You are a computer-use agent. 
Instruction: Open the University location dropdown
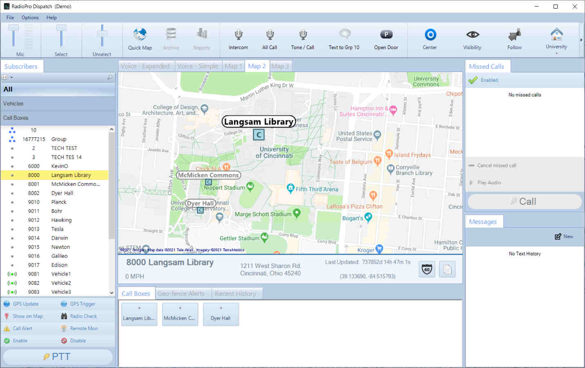point(556,40)
